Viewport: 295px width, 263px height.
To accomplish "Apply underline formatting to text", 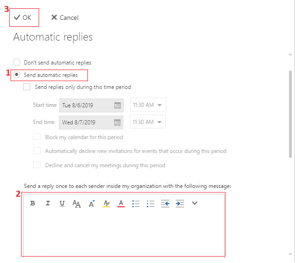I will pos(62,204).
